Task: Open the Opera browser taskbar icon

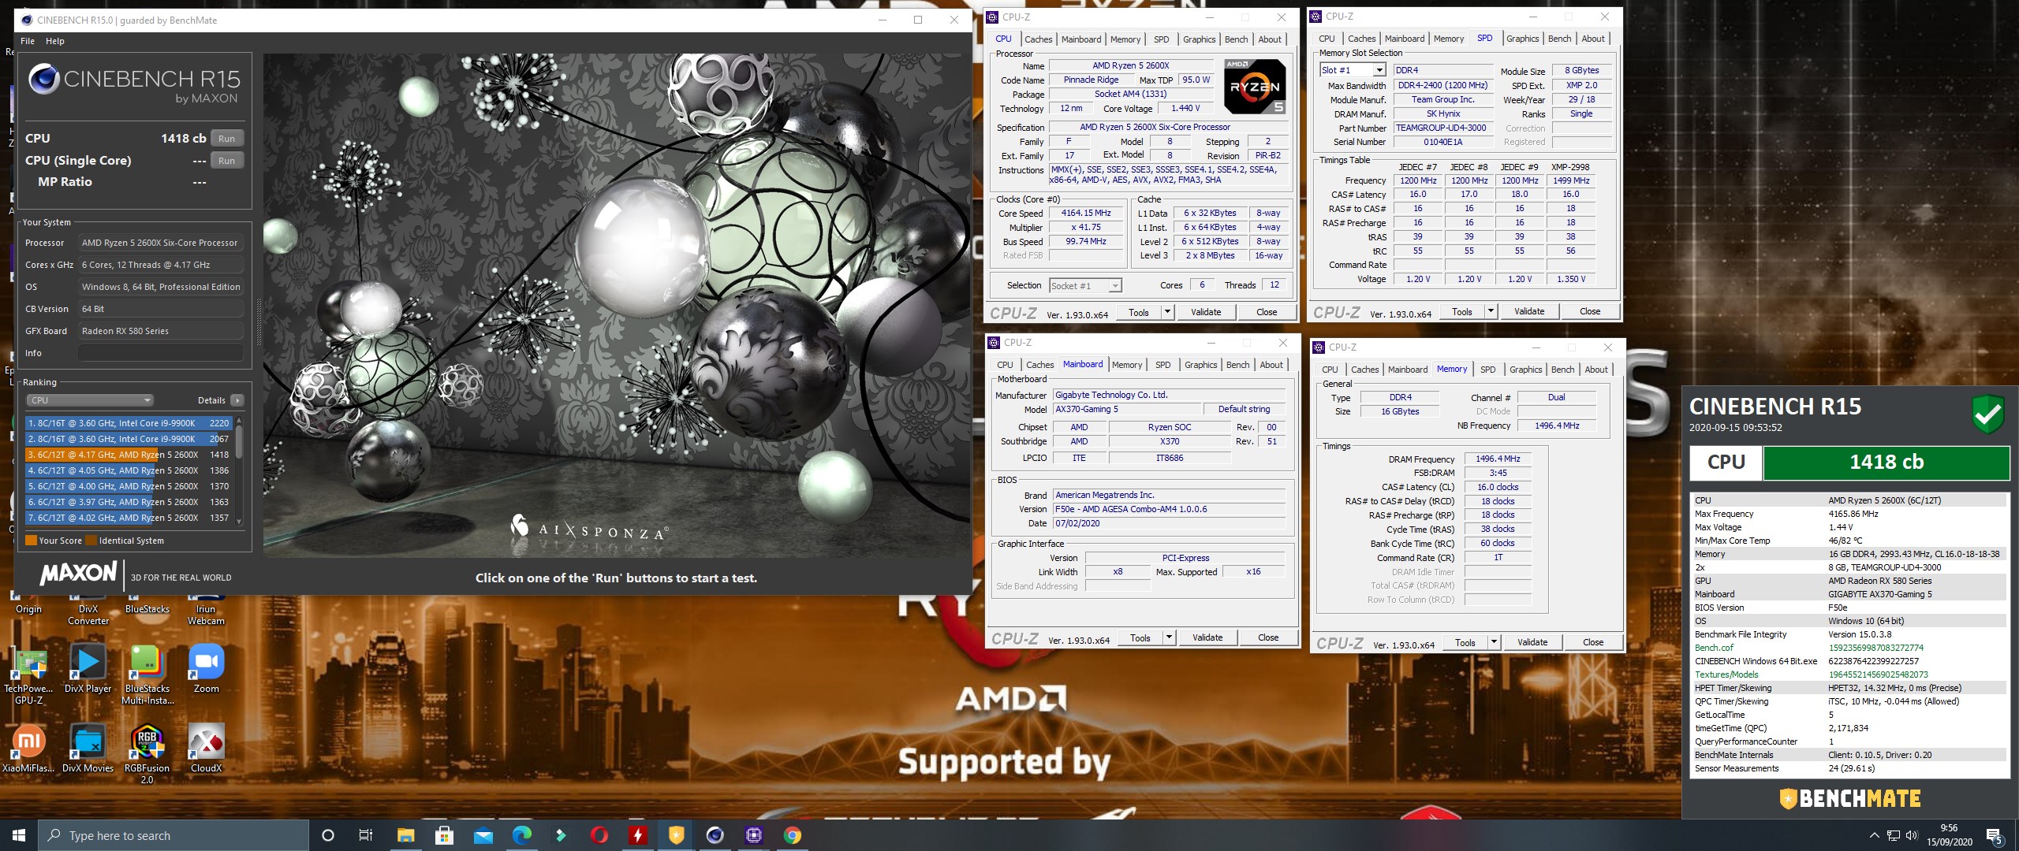Action: pos(599,835)
